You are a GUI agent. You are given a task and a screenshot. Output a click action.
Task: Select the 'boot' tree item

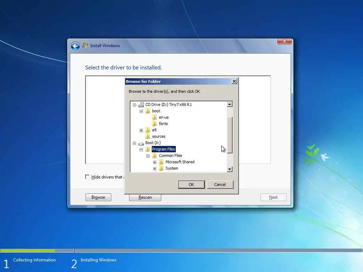[156, 111]
